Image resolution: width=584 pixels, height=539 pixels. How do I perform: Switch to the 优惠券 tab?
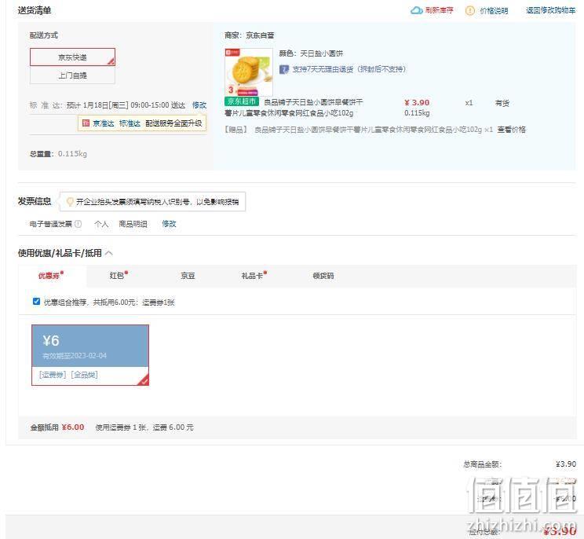[51, 276]
